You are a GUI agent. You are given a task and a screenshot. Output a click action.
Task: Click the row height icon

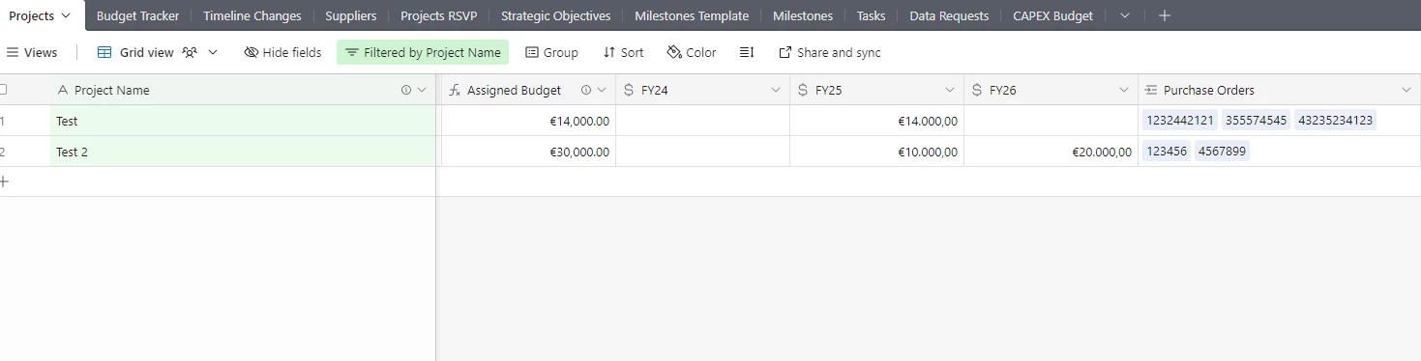747,52
